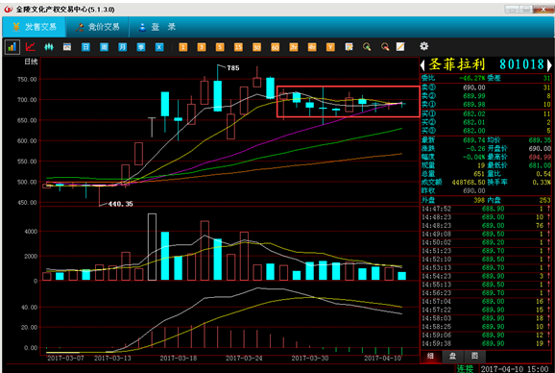Image resolution: width=555 pixels, height=373 pixels.
Task: Open the 竞价交易 tab
Action: pyautogui.click(x=98, y=27)
